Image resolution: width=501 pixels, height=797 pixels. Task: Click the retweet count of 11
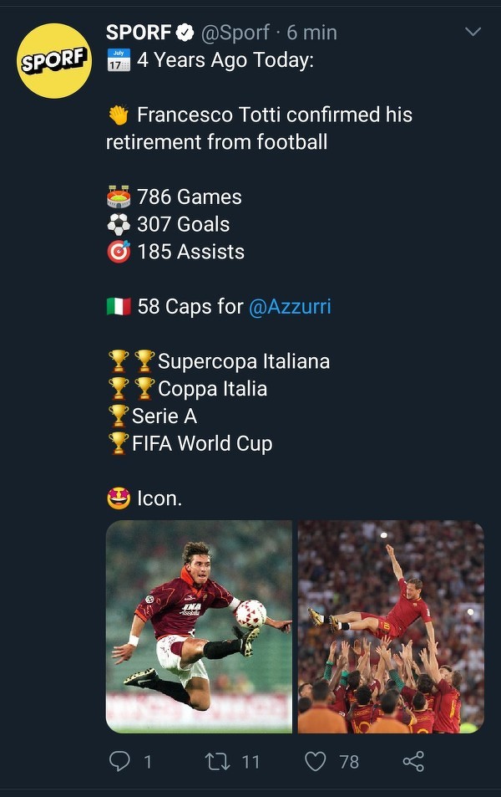(250, 761)
